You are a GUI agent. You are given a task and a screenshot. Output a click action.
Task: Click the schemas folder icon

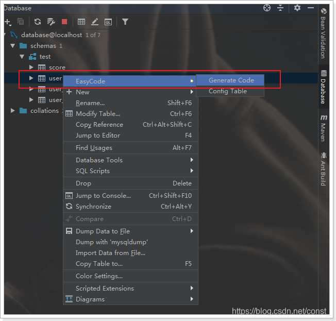23,46
